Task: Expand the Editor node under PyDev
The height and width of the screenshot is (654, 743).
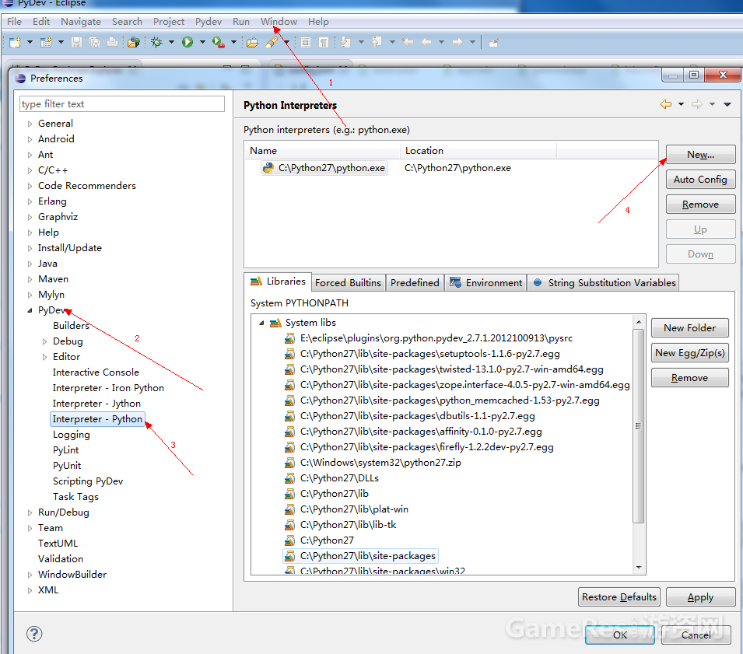Action: (44, 357)
